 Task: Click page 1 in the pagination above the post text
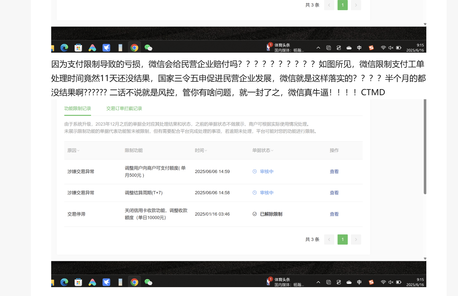pyautogui.click(x=343, y=5)
